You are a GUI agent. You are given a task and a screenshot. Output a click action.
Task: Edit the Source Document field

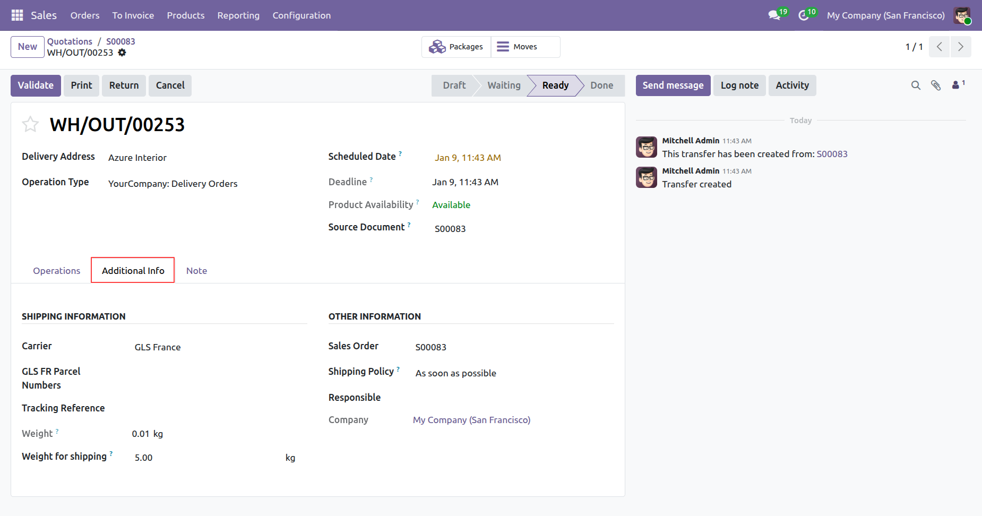523,229
